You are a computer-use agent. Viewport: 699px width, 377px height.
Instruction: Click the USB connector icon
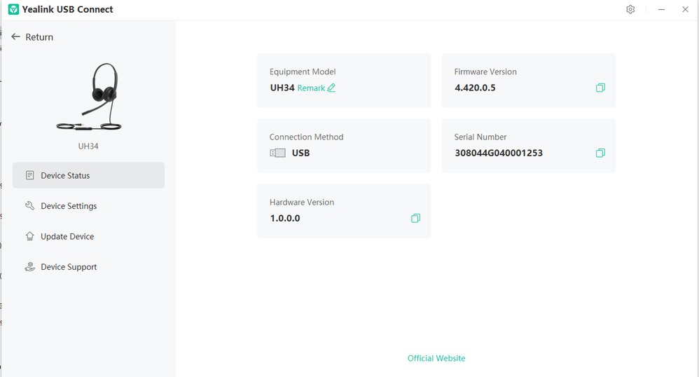pos(277,153)
